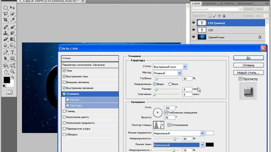This screenshot has width=271, height=152.
Task: Select the Path Selection tool
Action: [x=6, y=58]
